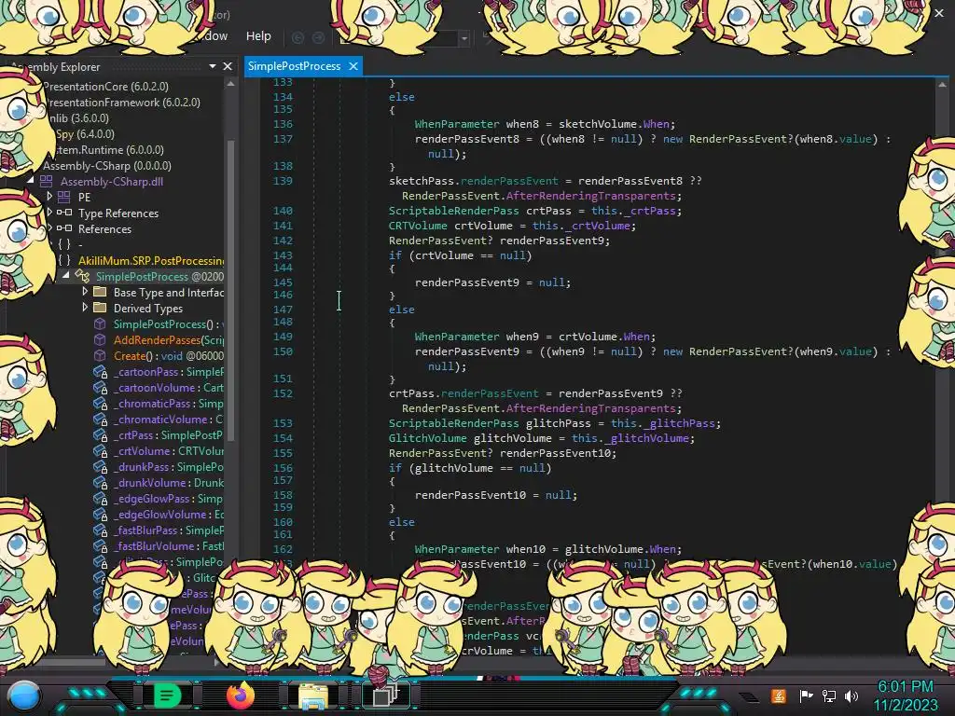Click the Java update tray icon
The height and width of the screenshot is (716, 955).
click(779, 695)
